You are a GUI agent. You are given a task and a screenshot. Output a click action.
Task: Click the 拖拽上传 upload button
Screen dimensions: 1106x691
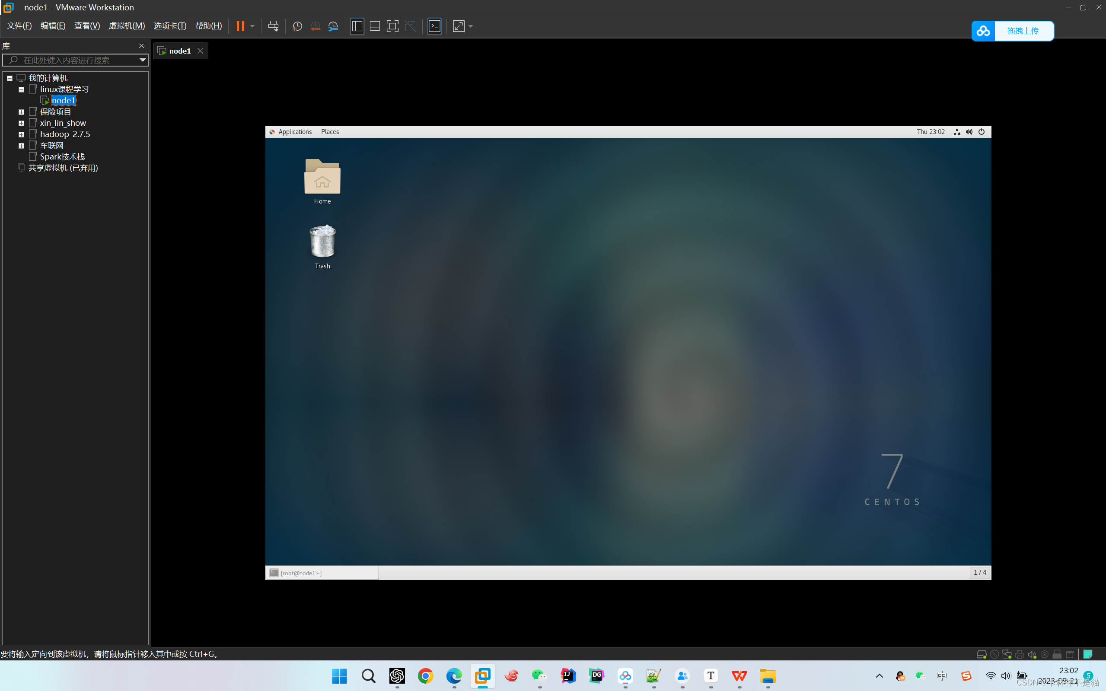(1012, 31)
